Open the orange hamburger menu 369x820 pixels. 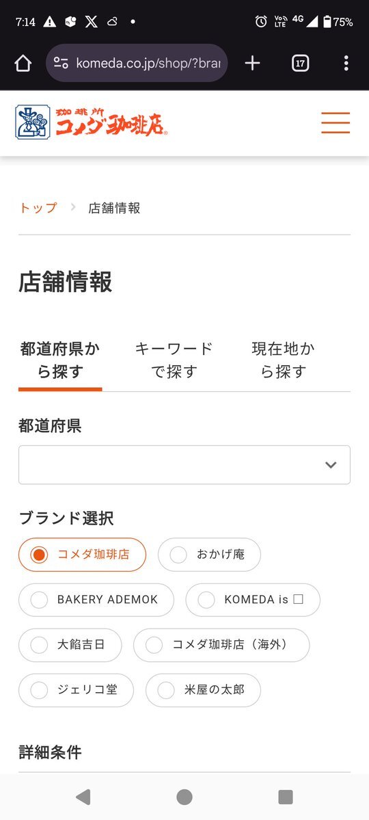pyautogui.click(x=336, y=123)
